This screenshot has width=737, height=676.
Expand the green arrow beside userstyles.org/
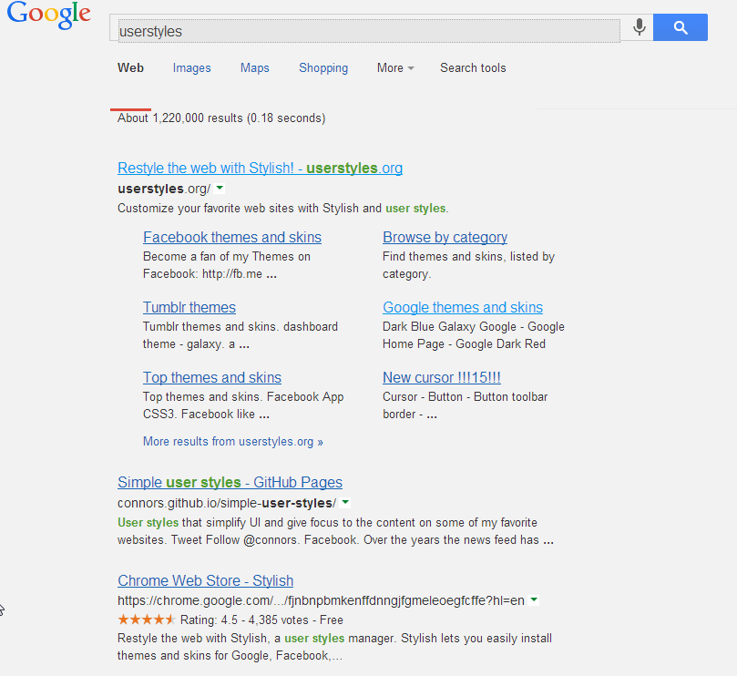pyautogui.click(x=220, y=189)
